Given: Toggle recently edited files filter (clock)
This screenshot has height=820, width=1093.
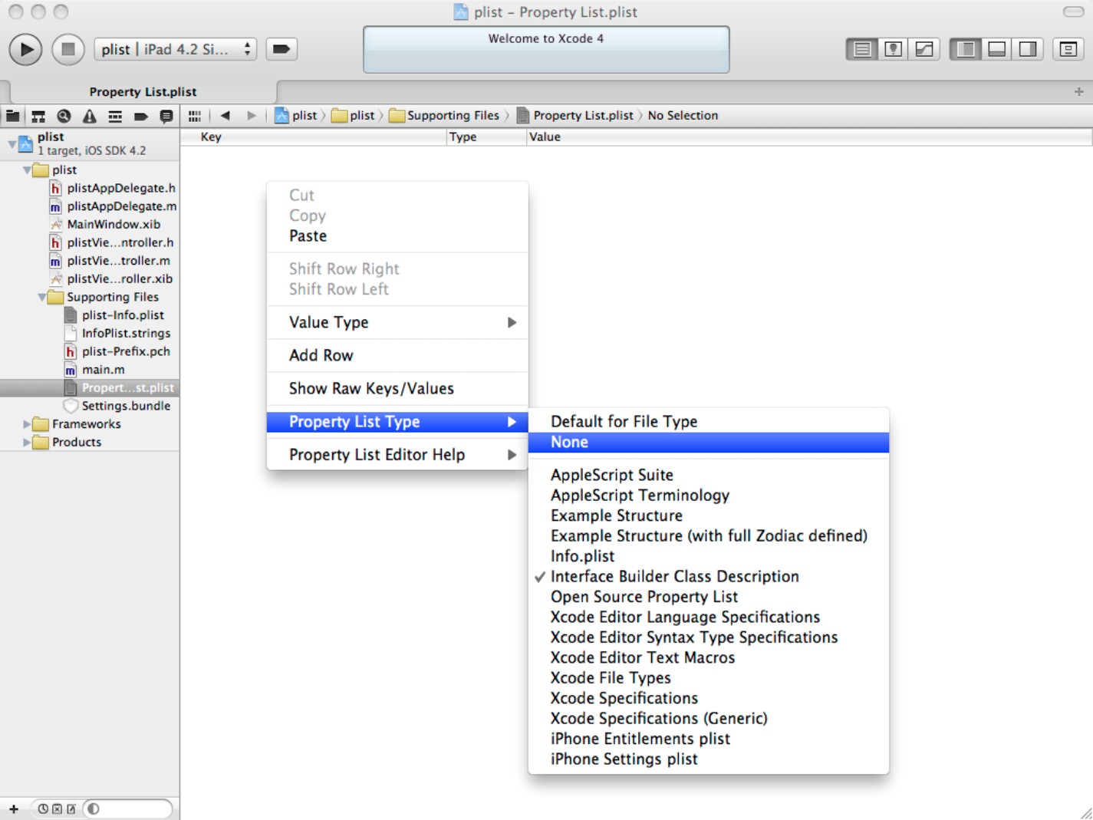Looking at the screenshot, I should 43,809.
